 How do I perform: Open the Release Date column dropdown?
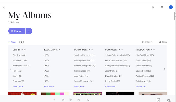pos(52,50)
